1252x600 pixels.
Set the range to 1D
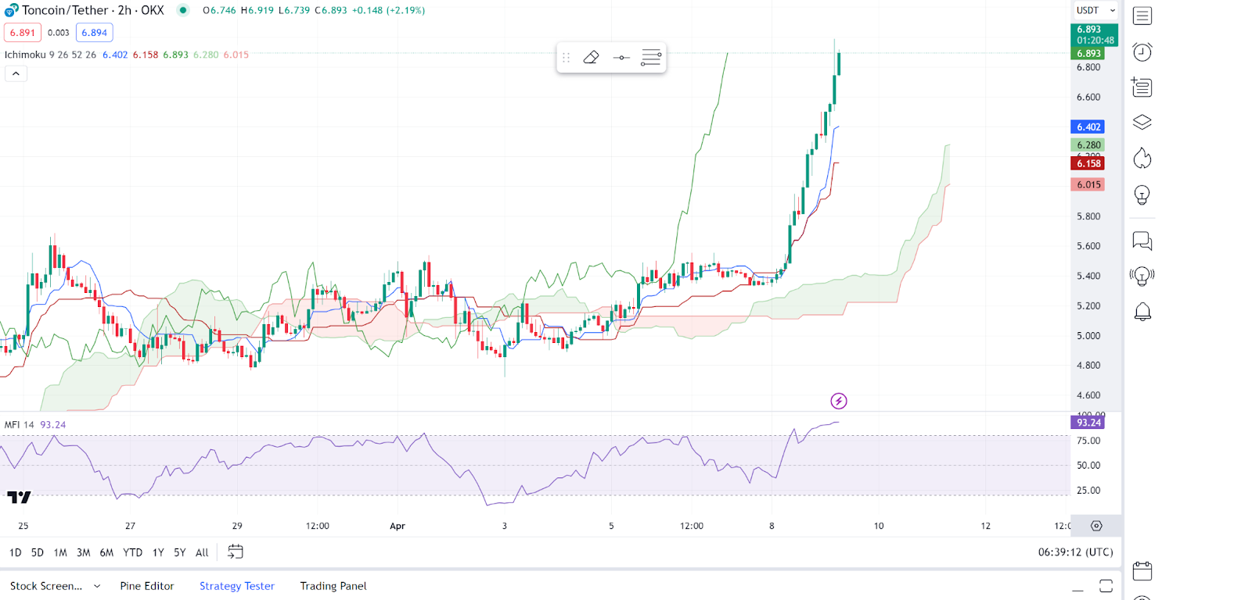(x=16, y=552)
